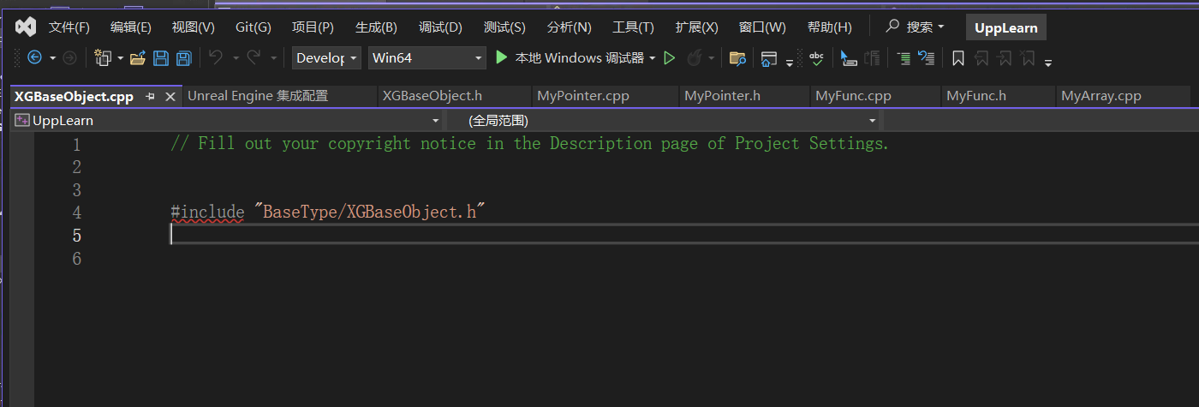This screenshot has width=1199, height=407.
Task: Open the redo history dropdown
Action: (274, 58)
